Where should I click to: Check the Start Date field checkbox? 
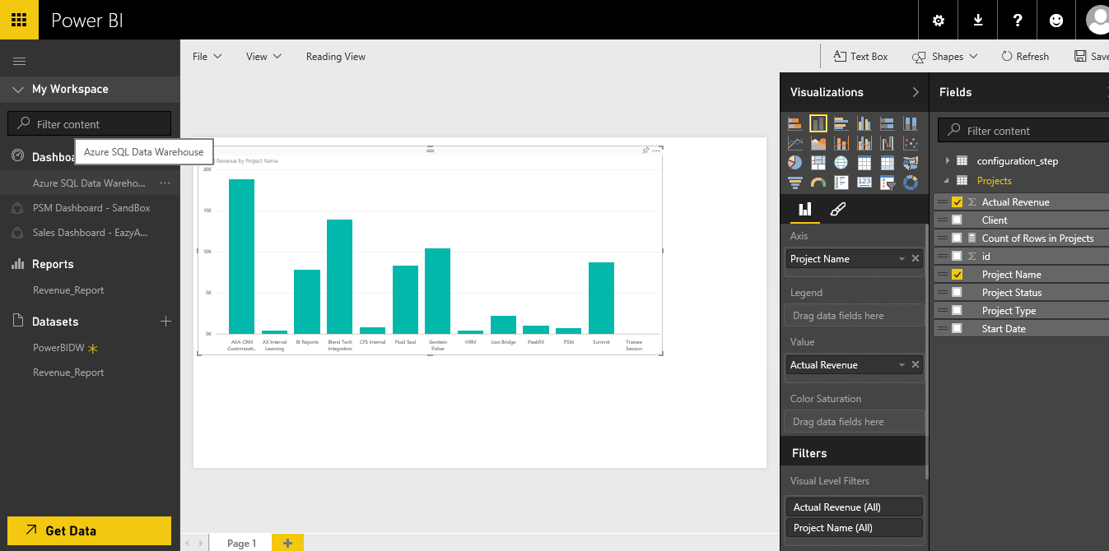(x=957, y=329)
